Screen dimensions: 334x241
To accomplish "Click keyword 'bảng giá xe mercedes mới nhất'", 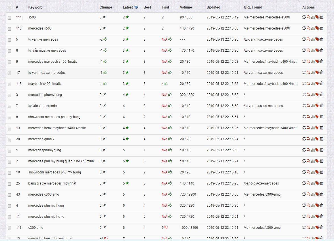I will [52, 183].
